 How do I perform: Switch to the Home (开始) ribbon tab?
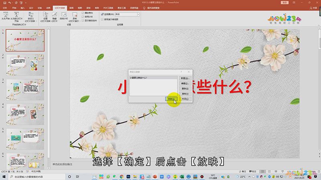pyautogui.click(x=14, y=8)
